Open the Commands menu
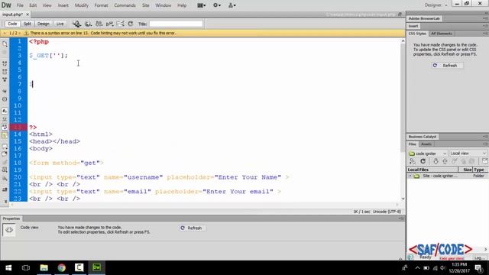Viewport: 489px width, 275px height. pos(125,5)
